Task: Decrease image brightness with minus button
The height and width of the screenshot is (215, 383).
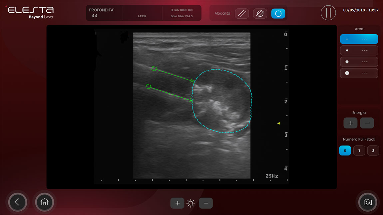Action: point(206,203)
